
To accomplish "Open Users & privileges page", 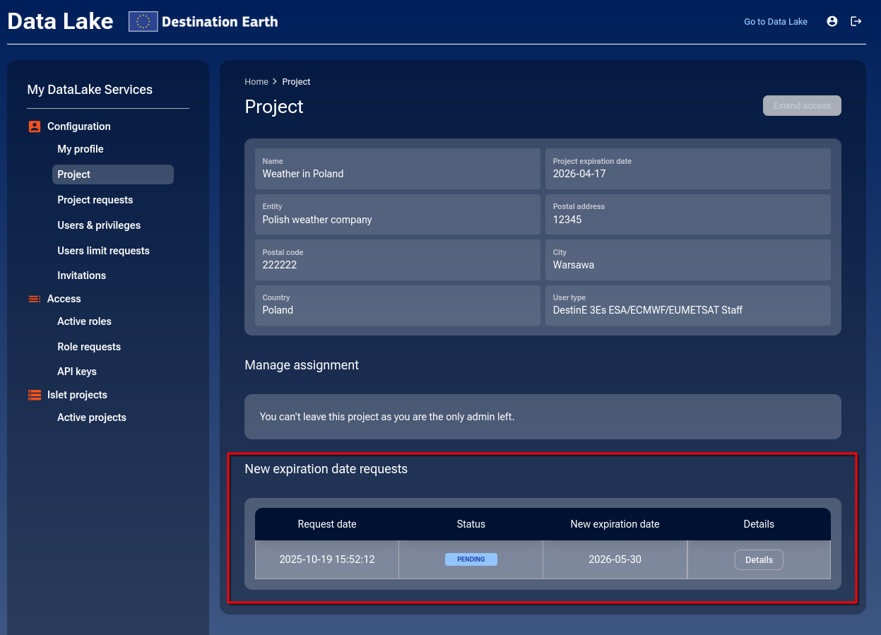I will click(x=99, y=225).
